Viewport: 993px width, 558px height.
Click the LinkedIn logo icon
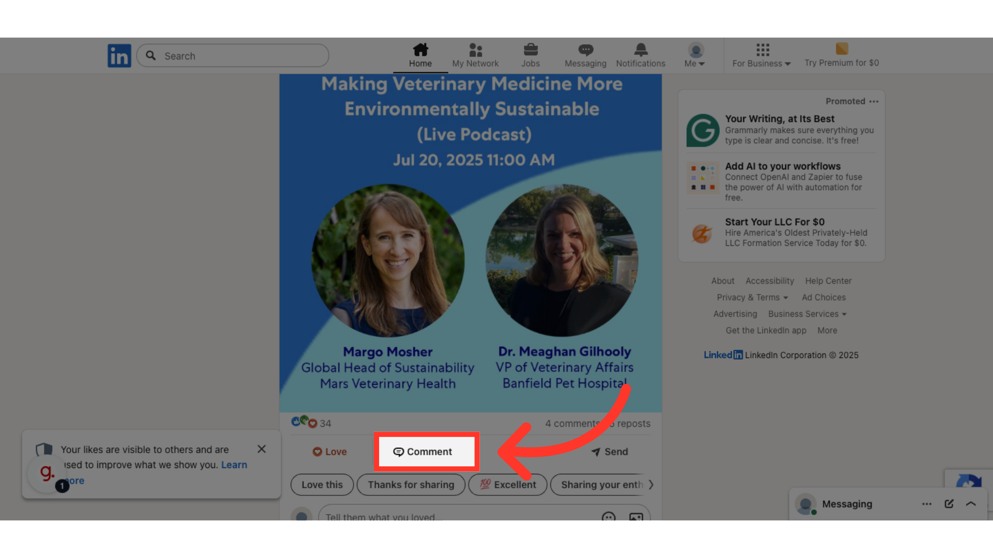click(x=119, y=55)
